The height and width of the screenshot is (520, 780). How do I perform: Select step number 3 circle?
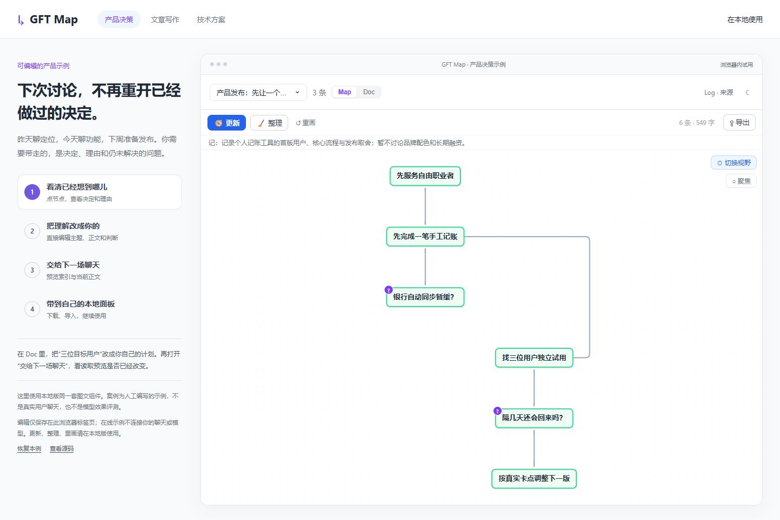pos(32,270)
